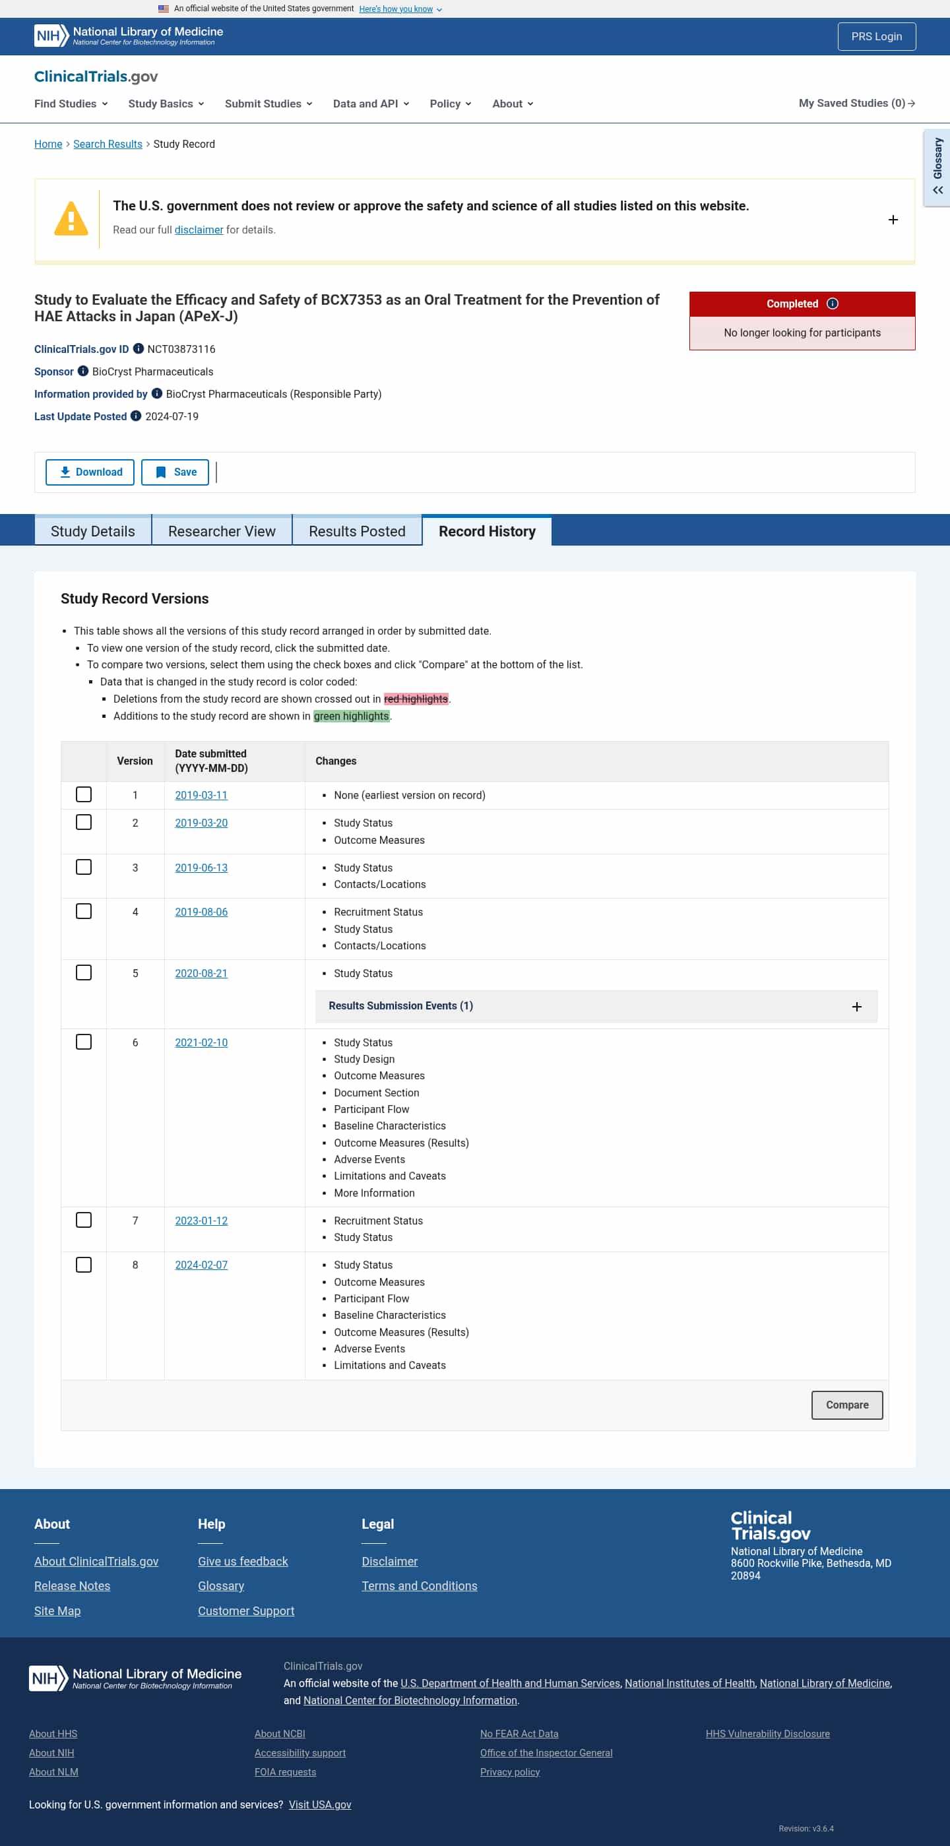Click the NIH National Library of Medicine header logo

(129, 36)
